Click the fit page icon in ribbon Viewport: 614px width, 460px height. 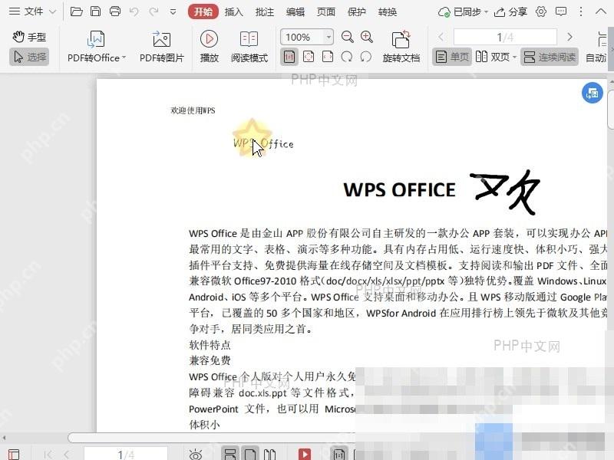[309, 57]
